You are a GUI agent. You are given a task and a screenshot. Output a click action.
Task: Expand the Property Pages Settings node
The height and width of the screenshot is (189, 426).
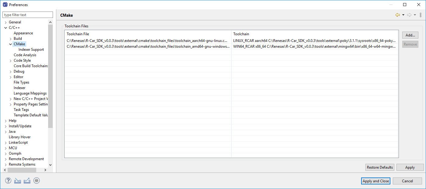pyautogui.click(x=11, y=104)
